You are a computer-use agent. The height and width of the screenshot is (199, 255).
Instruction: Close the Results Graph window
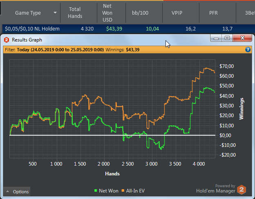(x=242, y=38)
